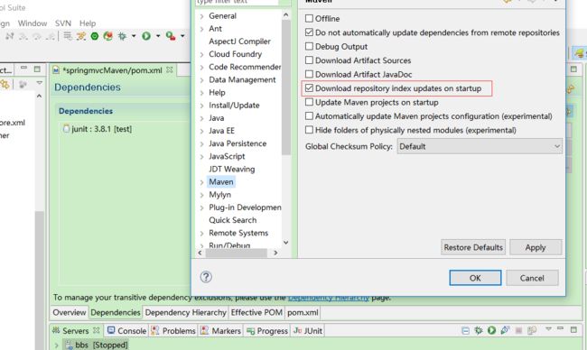Expand the Maven preferences node
587x350 pixels.
tap(201, 182)
